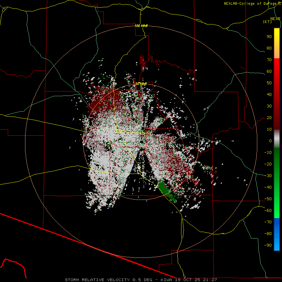Click the 0 value on the velocity scale
The image size is (282, 282).
270,141
